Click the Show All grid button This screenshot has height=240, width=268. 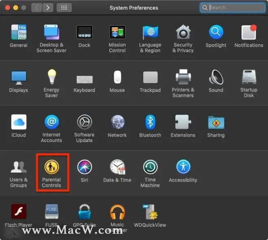point(64,8)
